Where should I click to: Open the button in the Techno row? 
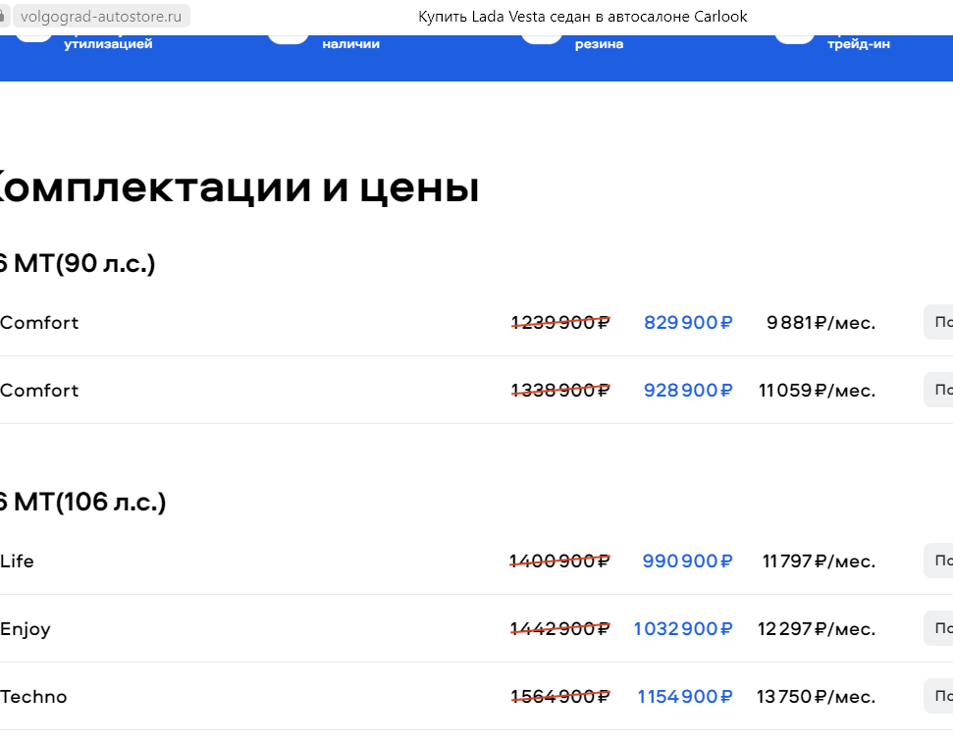click(x=939, y=696)
